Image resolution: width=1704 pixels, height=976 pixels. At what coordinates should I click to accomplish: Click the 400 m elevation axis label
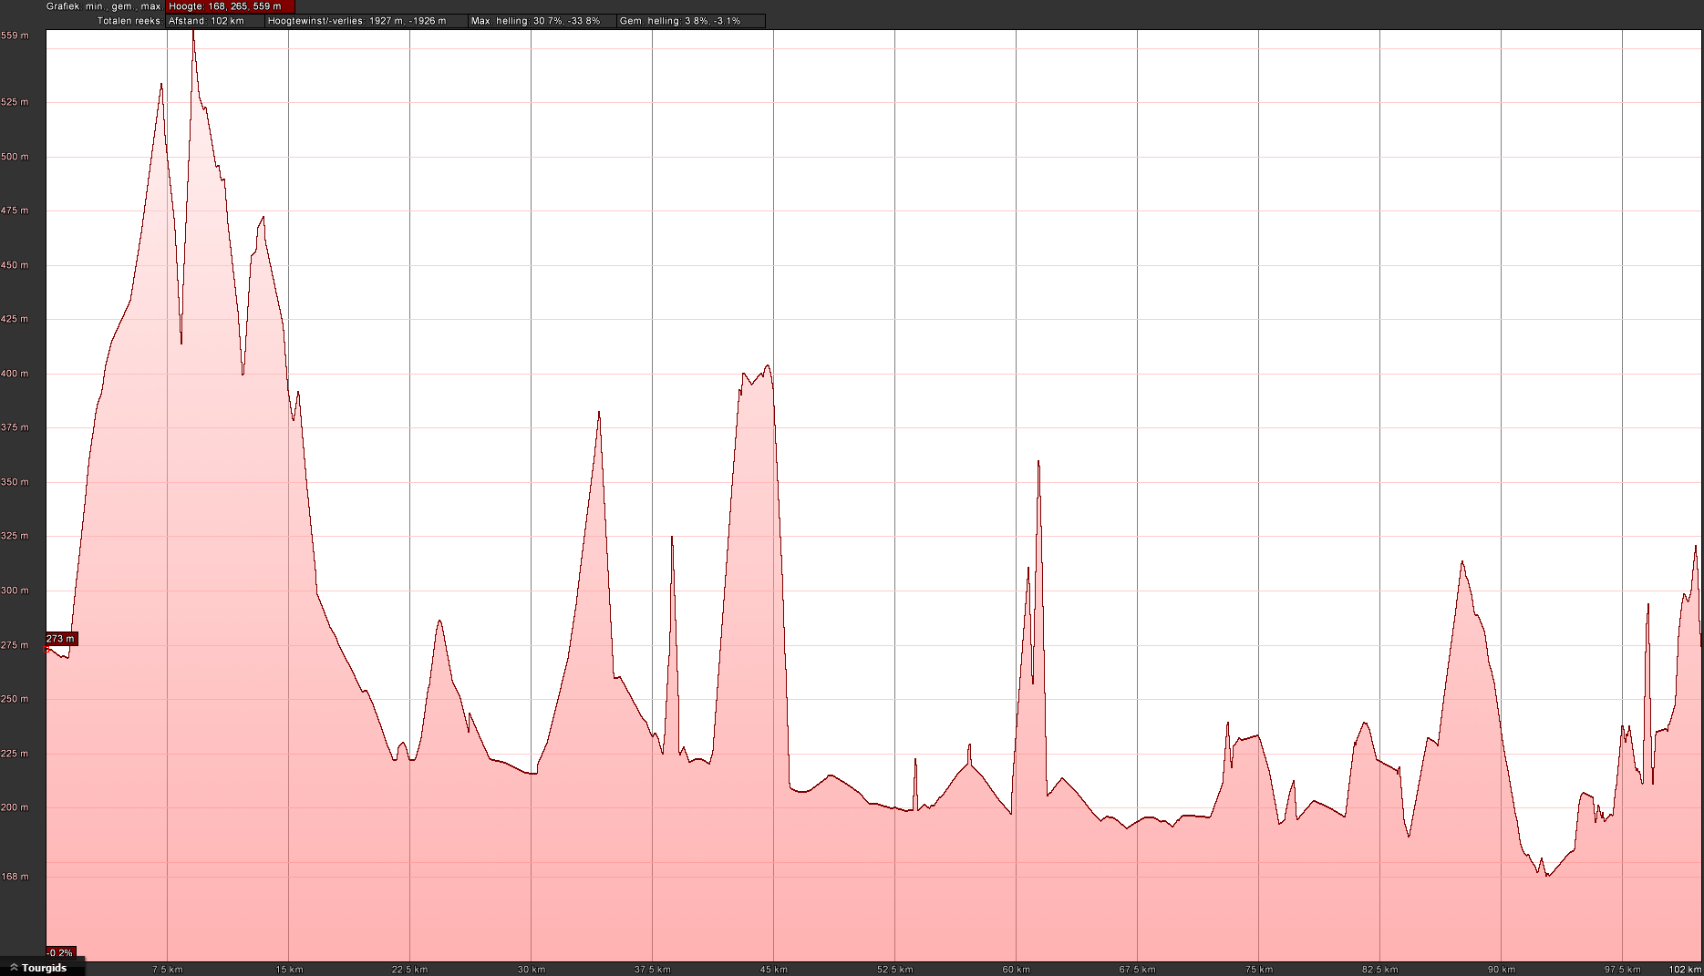(x=15, y=374)
